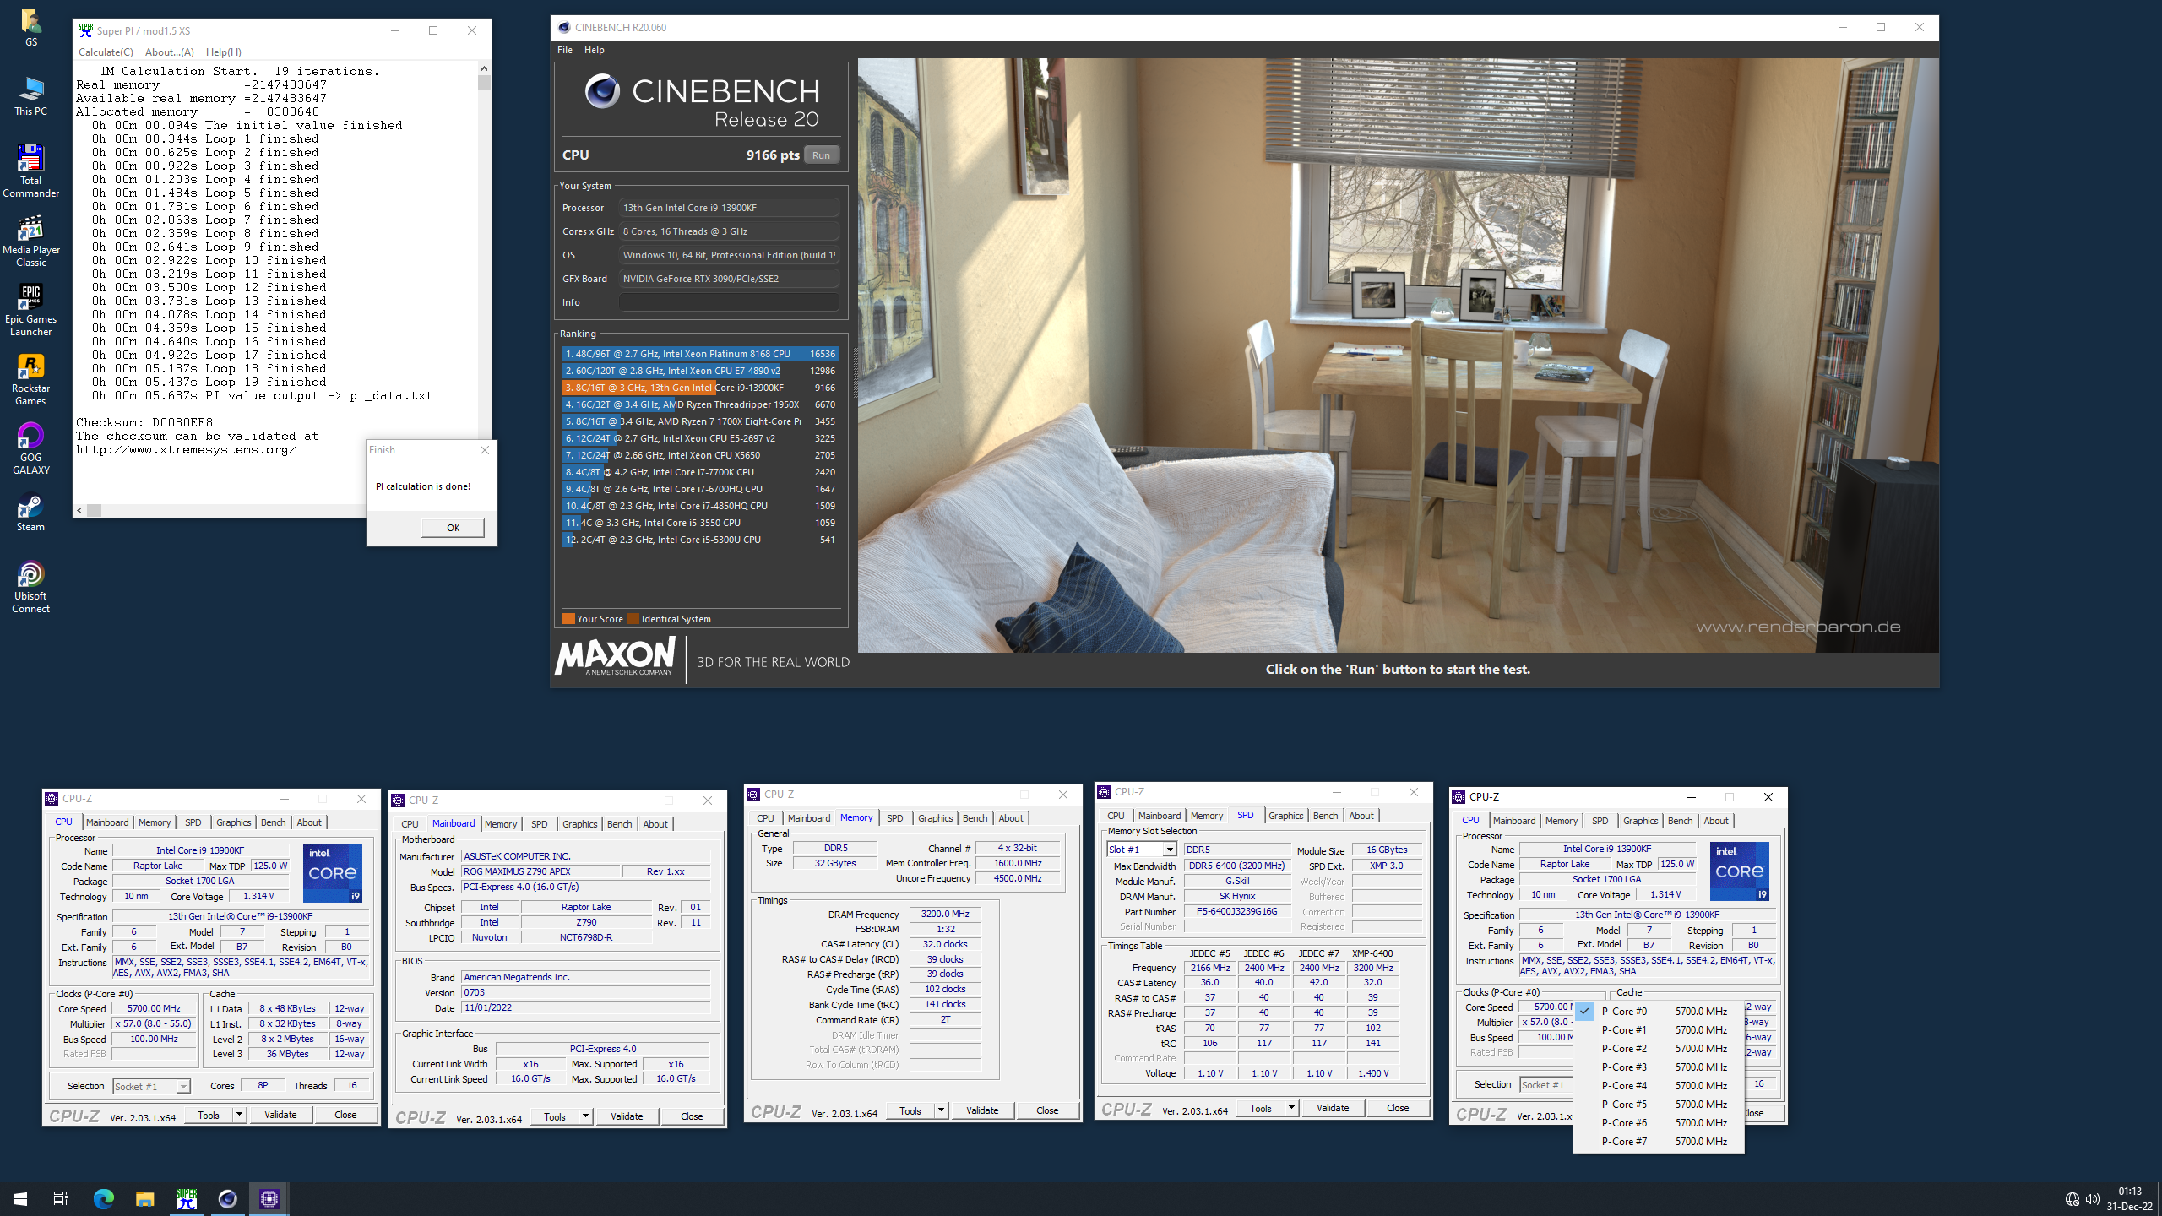Image resolution: width=2162 pixels, height=1216 pixels.
Task: Open This PC desktop icon
Action: [30, 96]
